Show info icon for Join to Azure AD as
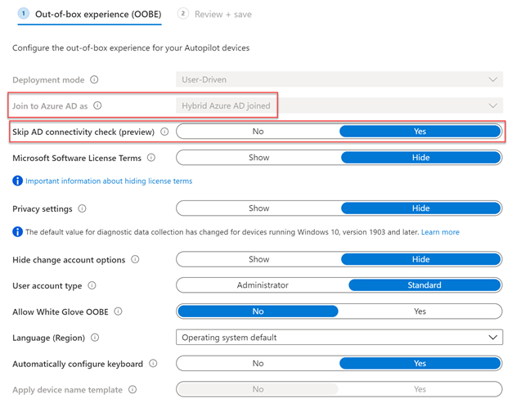 pyautogui.click(x=97, y=105)
